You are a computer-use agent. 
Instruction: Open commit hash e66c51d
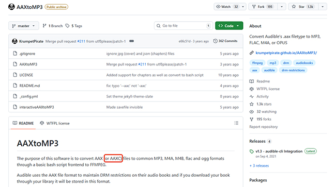coord(185,41)
